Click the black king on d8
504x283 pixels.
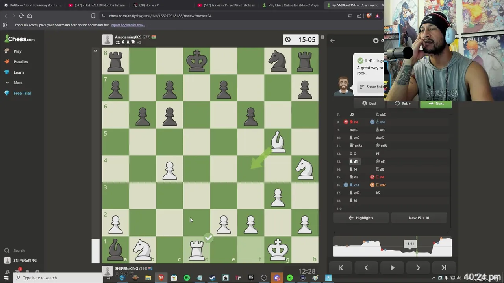point(196,61)
